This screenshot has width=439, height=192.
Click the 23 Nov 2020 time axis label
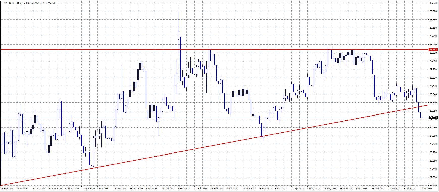tap(88, 189)
